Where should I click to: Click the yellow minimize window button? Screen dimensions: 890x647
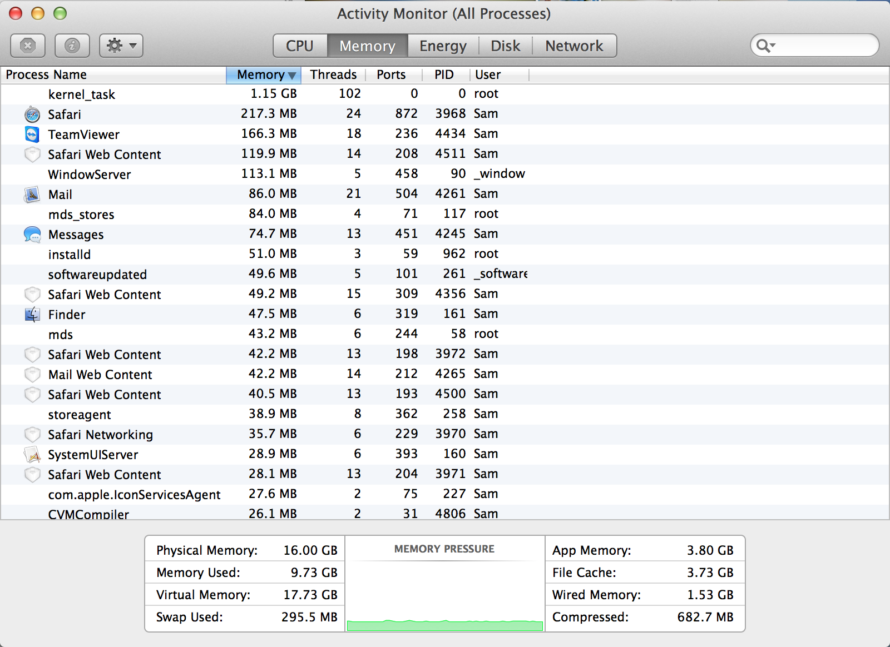(x=38, y=13)
